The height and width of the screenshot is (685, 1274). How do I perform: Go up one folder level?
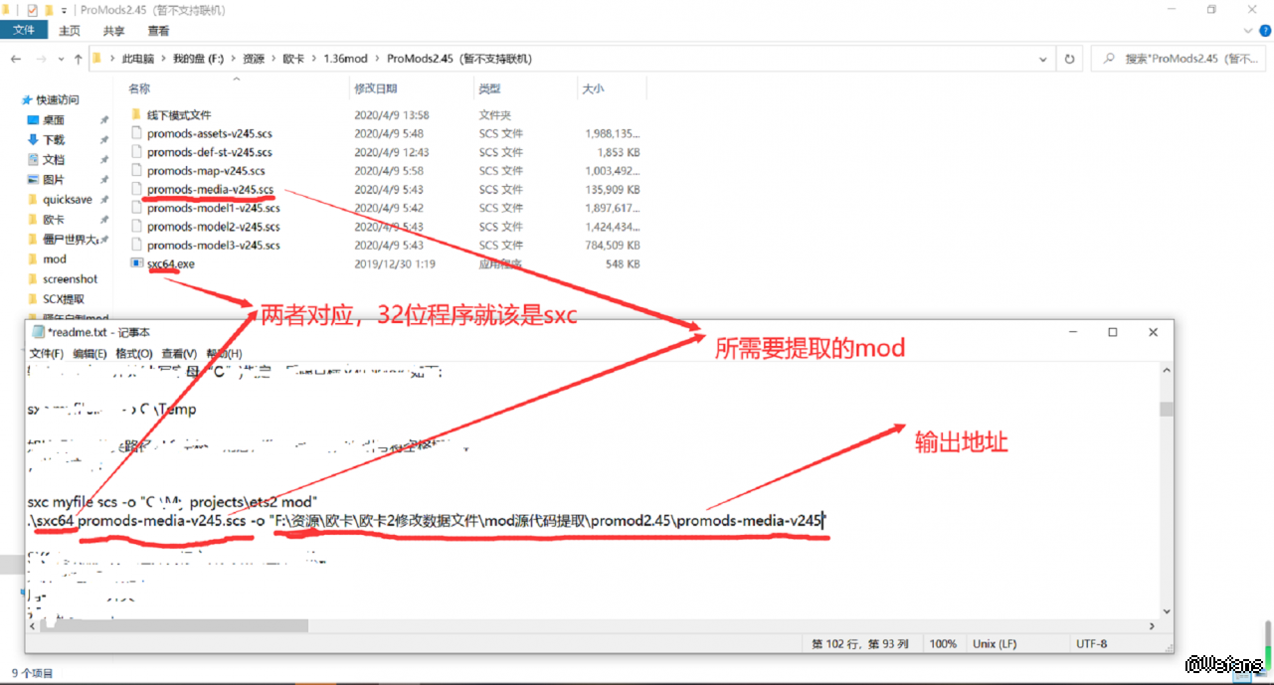point(78,59)
